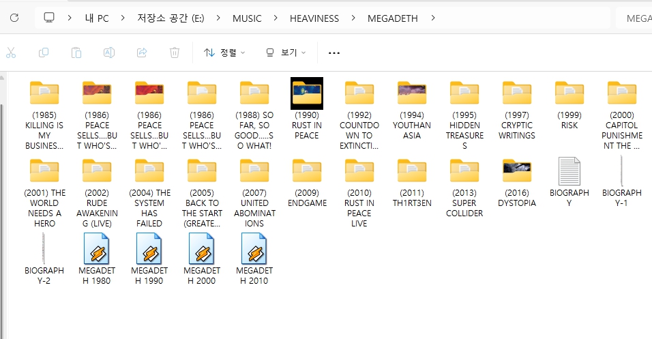Viewport: 652px width, 339px height.
Task: Click the Copy icon in toolbar
Action: tap(43, 53)
